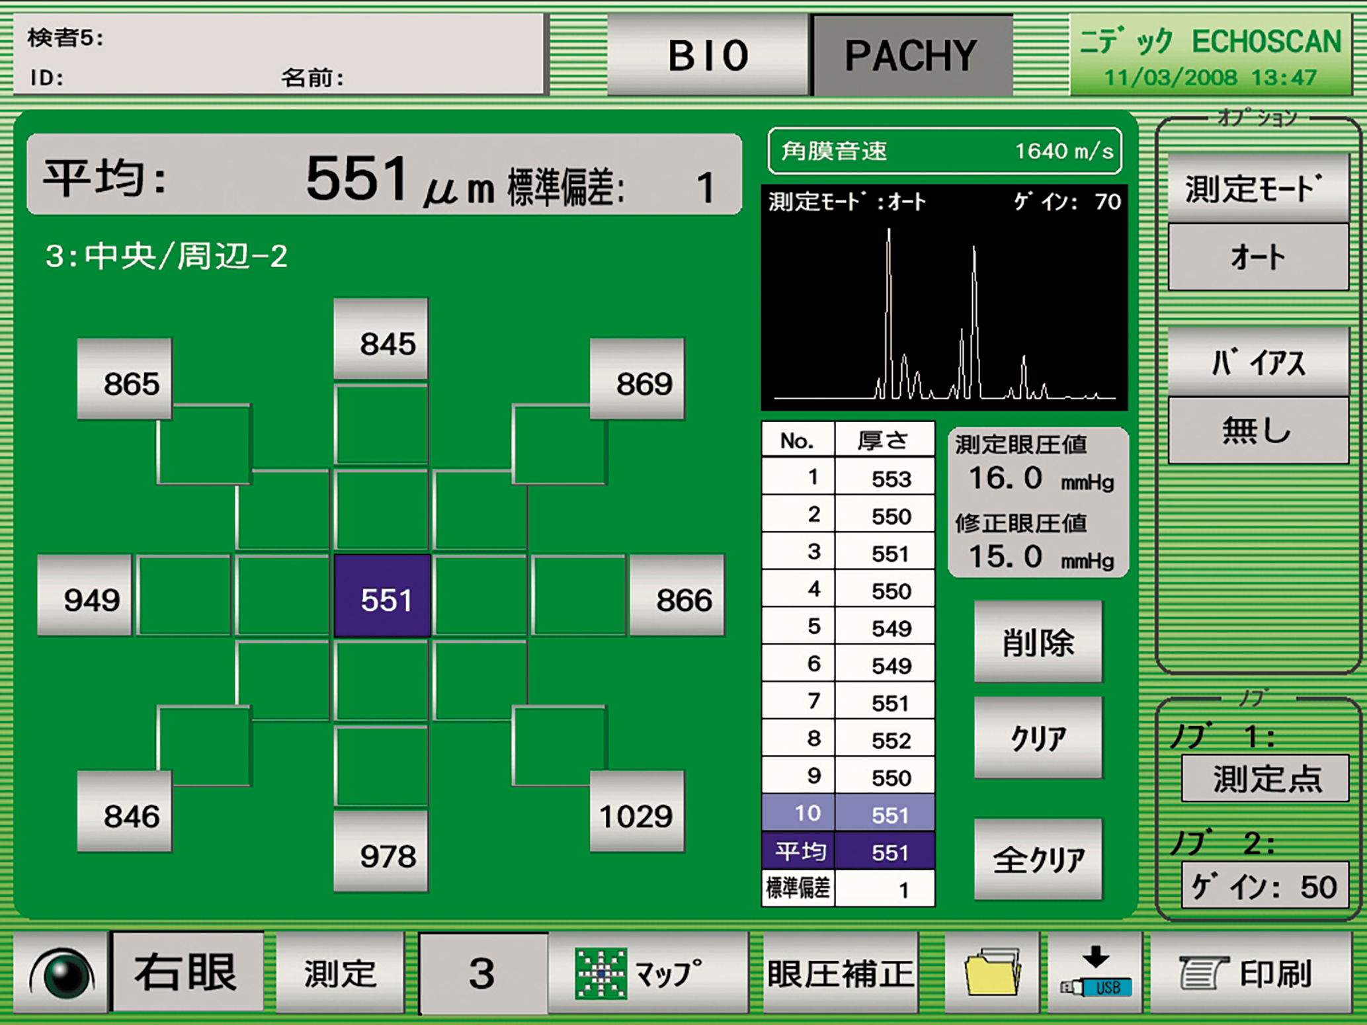Switch to the BIO tab
The image size is (1367, 1025).
pyautogui.click(x=707, y=55)
